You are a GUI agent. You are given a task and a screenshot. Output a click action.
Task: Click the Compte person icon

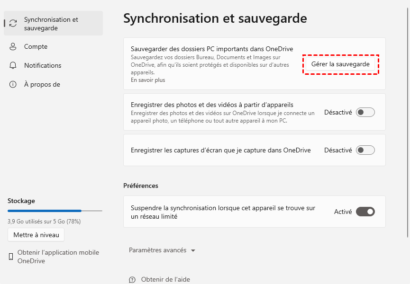click(x=13, y=47)
